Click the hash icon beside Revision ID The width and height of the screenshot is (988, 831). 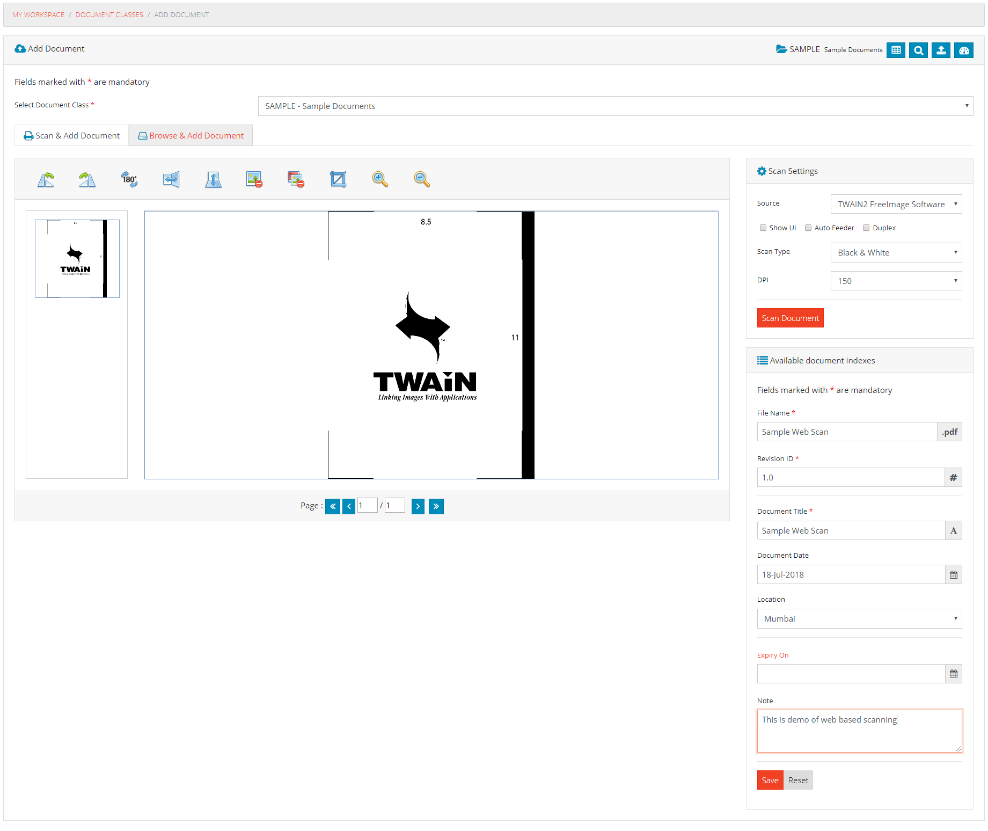point(953,477)
